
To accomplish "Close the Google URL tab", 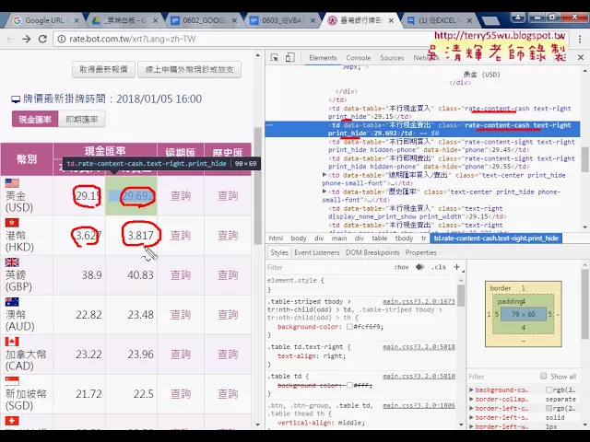I will click(x=77, y=20).
